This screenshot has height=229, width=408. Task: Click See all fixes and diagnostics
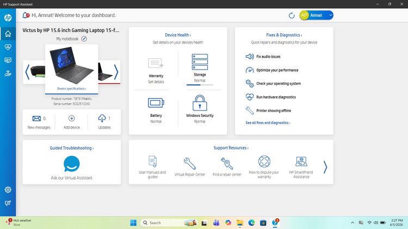(x=268, y=122)
